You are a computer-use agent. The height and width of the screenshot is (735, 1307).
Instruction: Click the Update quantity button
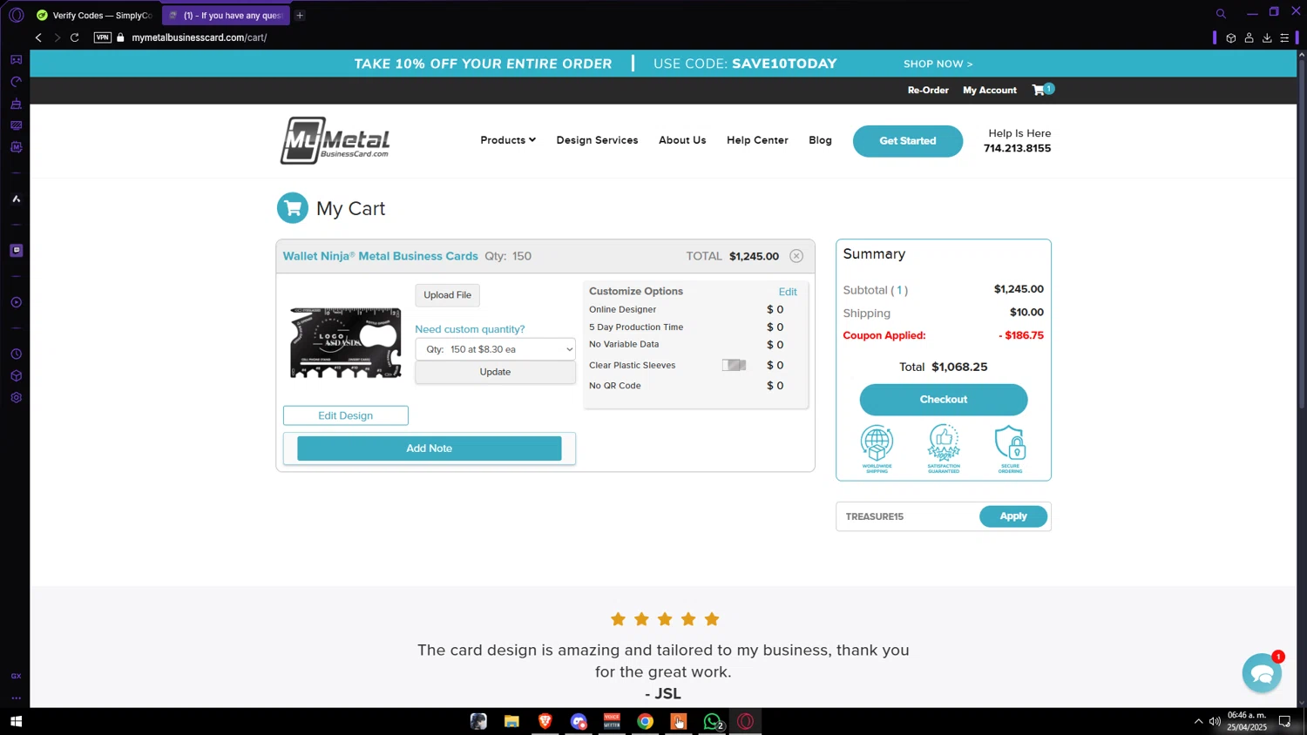(495, 372)
